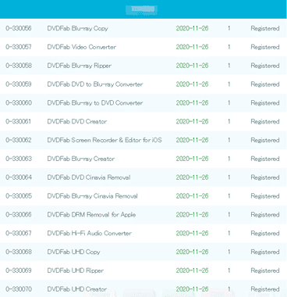Click Registered for DVD to Blu-ray Converter

[x=265, y=84]
